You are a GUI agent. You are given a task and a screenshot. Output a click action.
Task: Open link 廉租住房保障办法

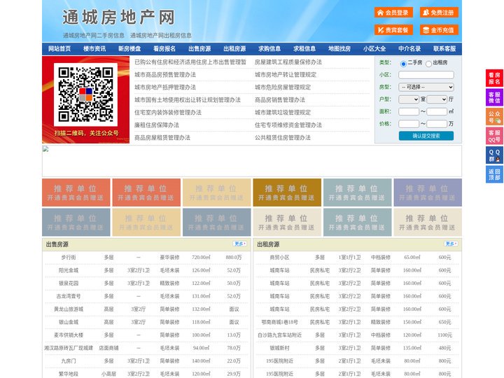[x=157, y=125]
